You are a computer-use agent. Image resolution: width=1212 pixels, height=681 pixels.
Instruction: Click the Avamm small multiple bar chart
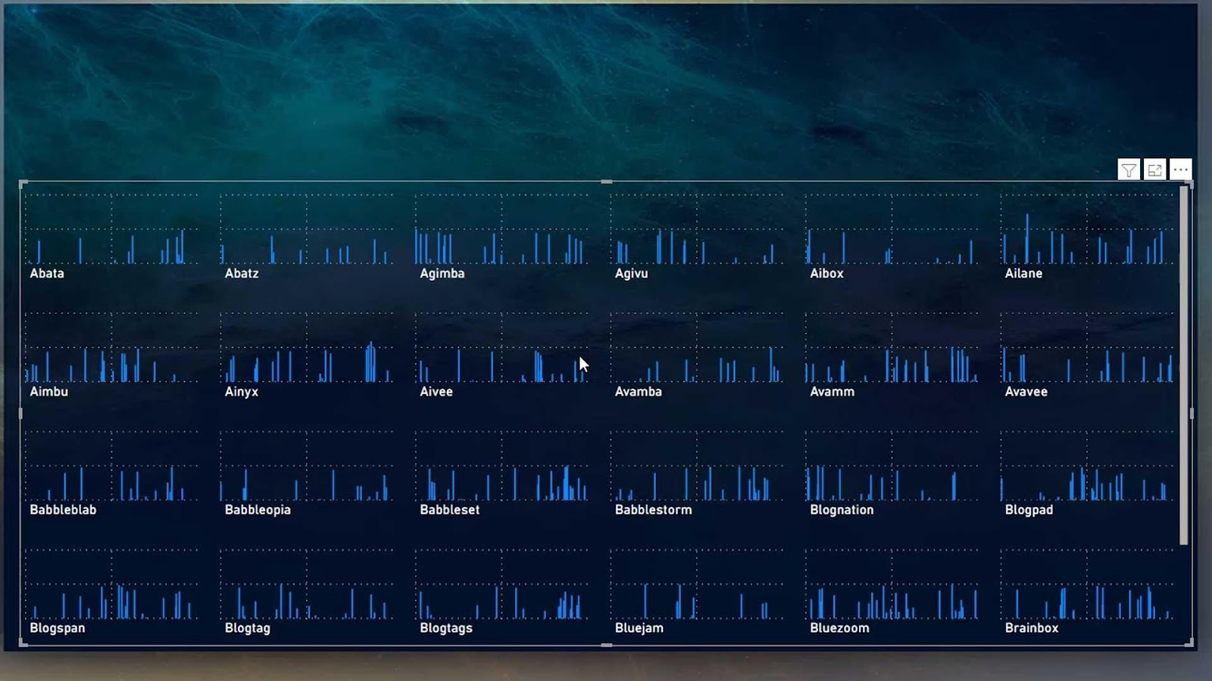892,347
